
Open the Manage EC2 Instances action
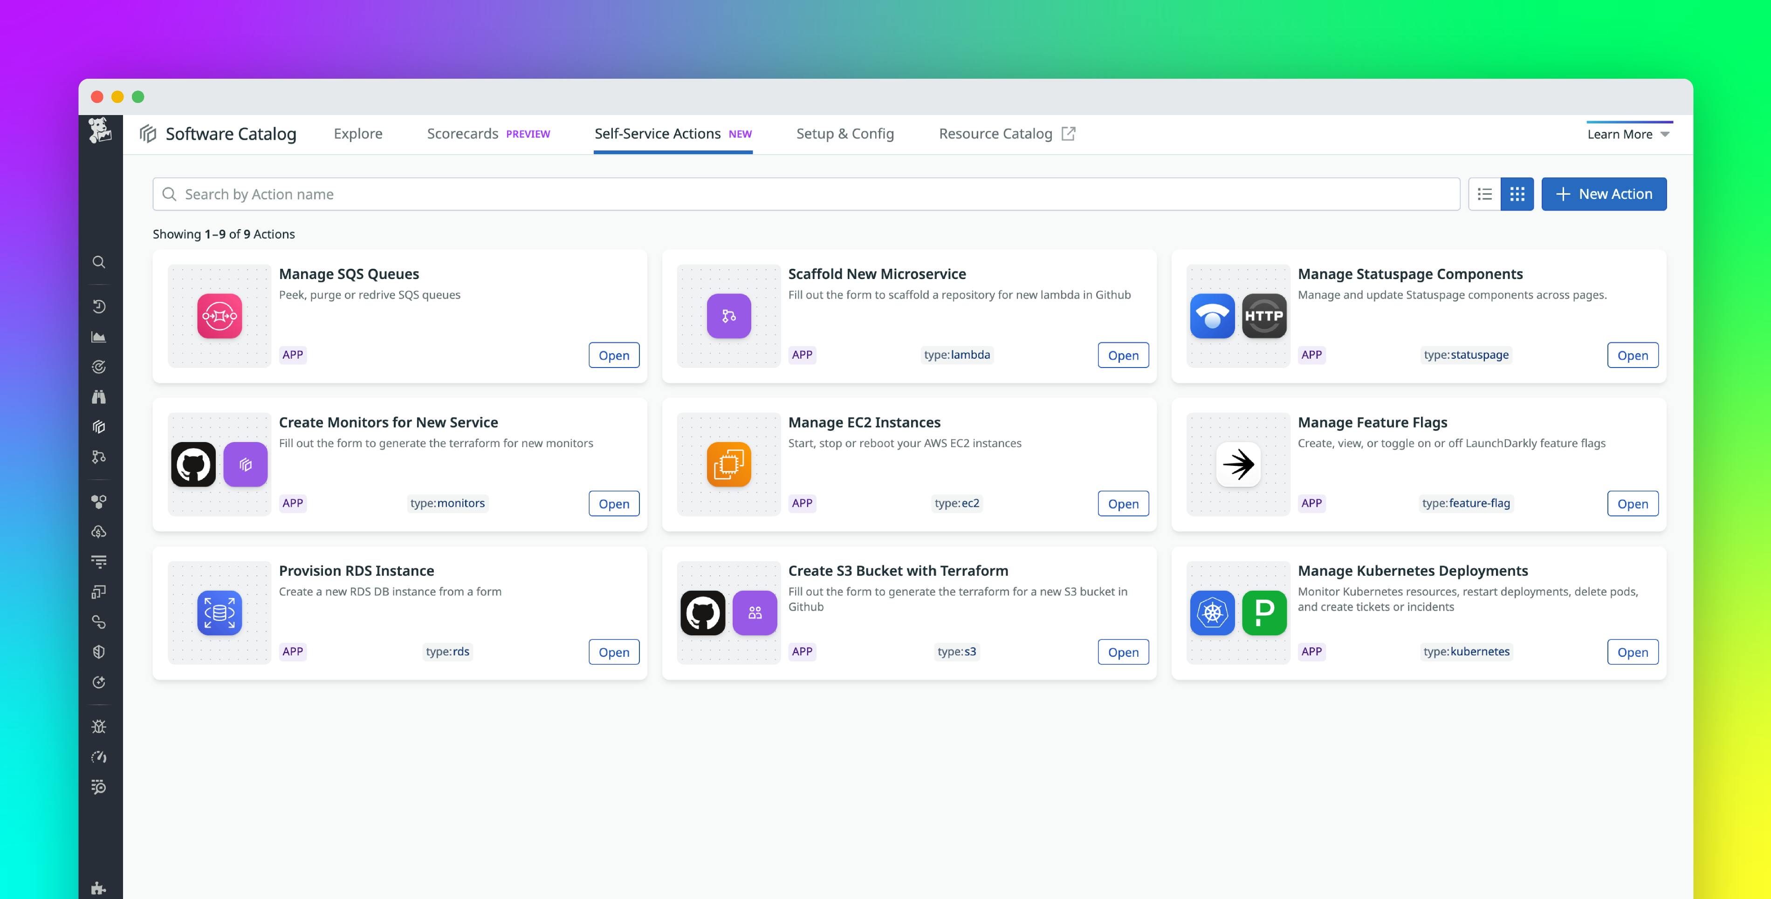1123,503
